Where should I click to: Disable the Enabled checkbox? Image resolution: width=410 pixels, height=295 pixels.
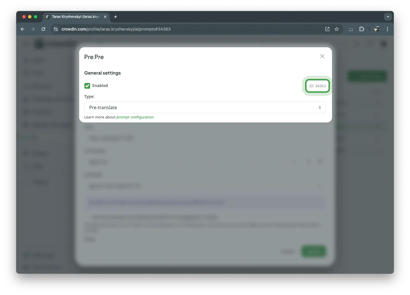point(87,86)
